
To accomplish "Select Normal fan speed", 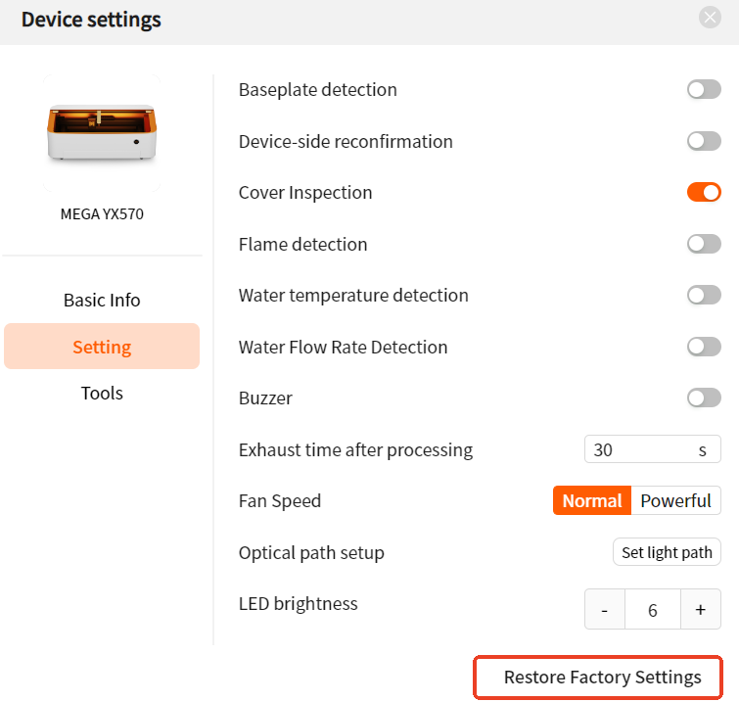I will 592,500.
